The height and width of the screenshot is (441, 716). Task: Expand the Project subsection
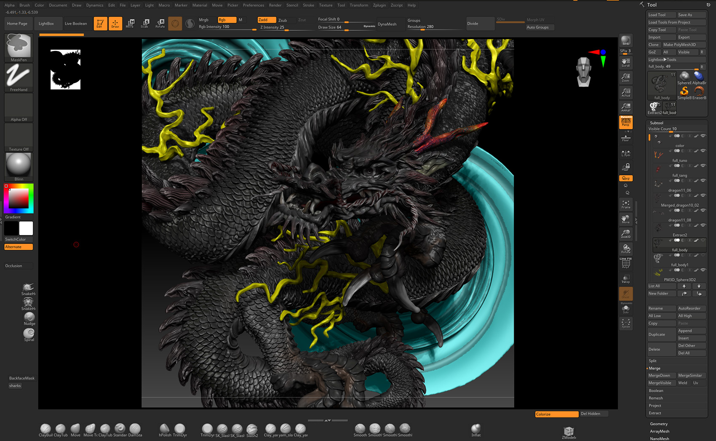click(x=655, y=406)
